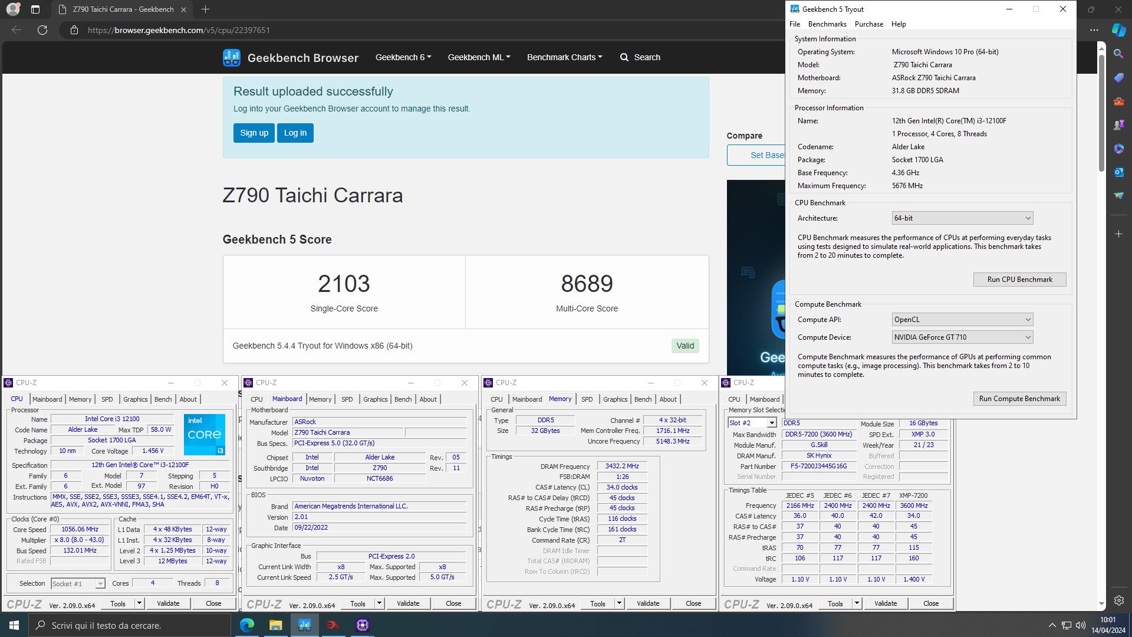Open the taskbar clock and date
The image size is (1132, 637).
point(1108,625)
